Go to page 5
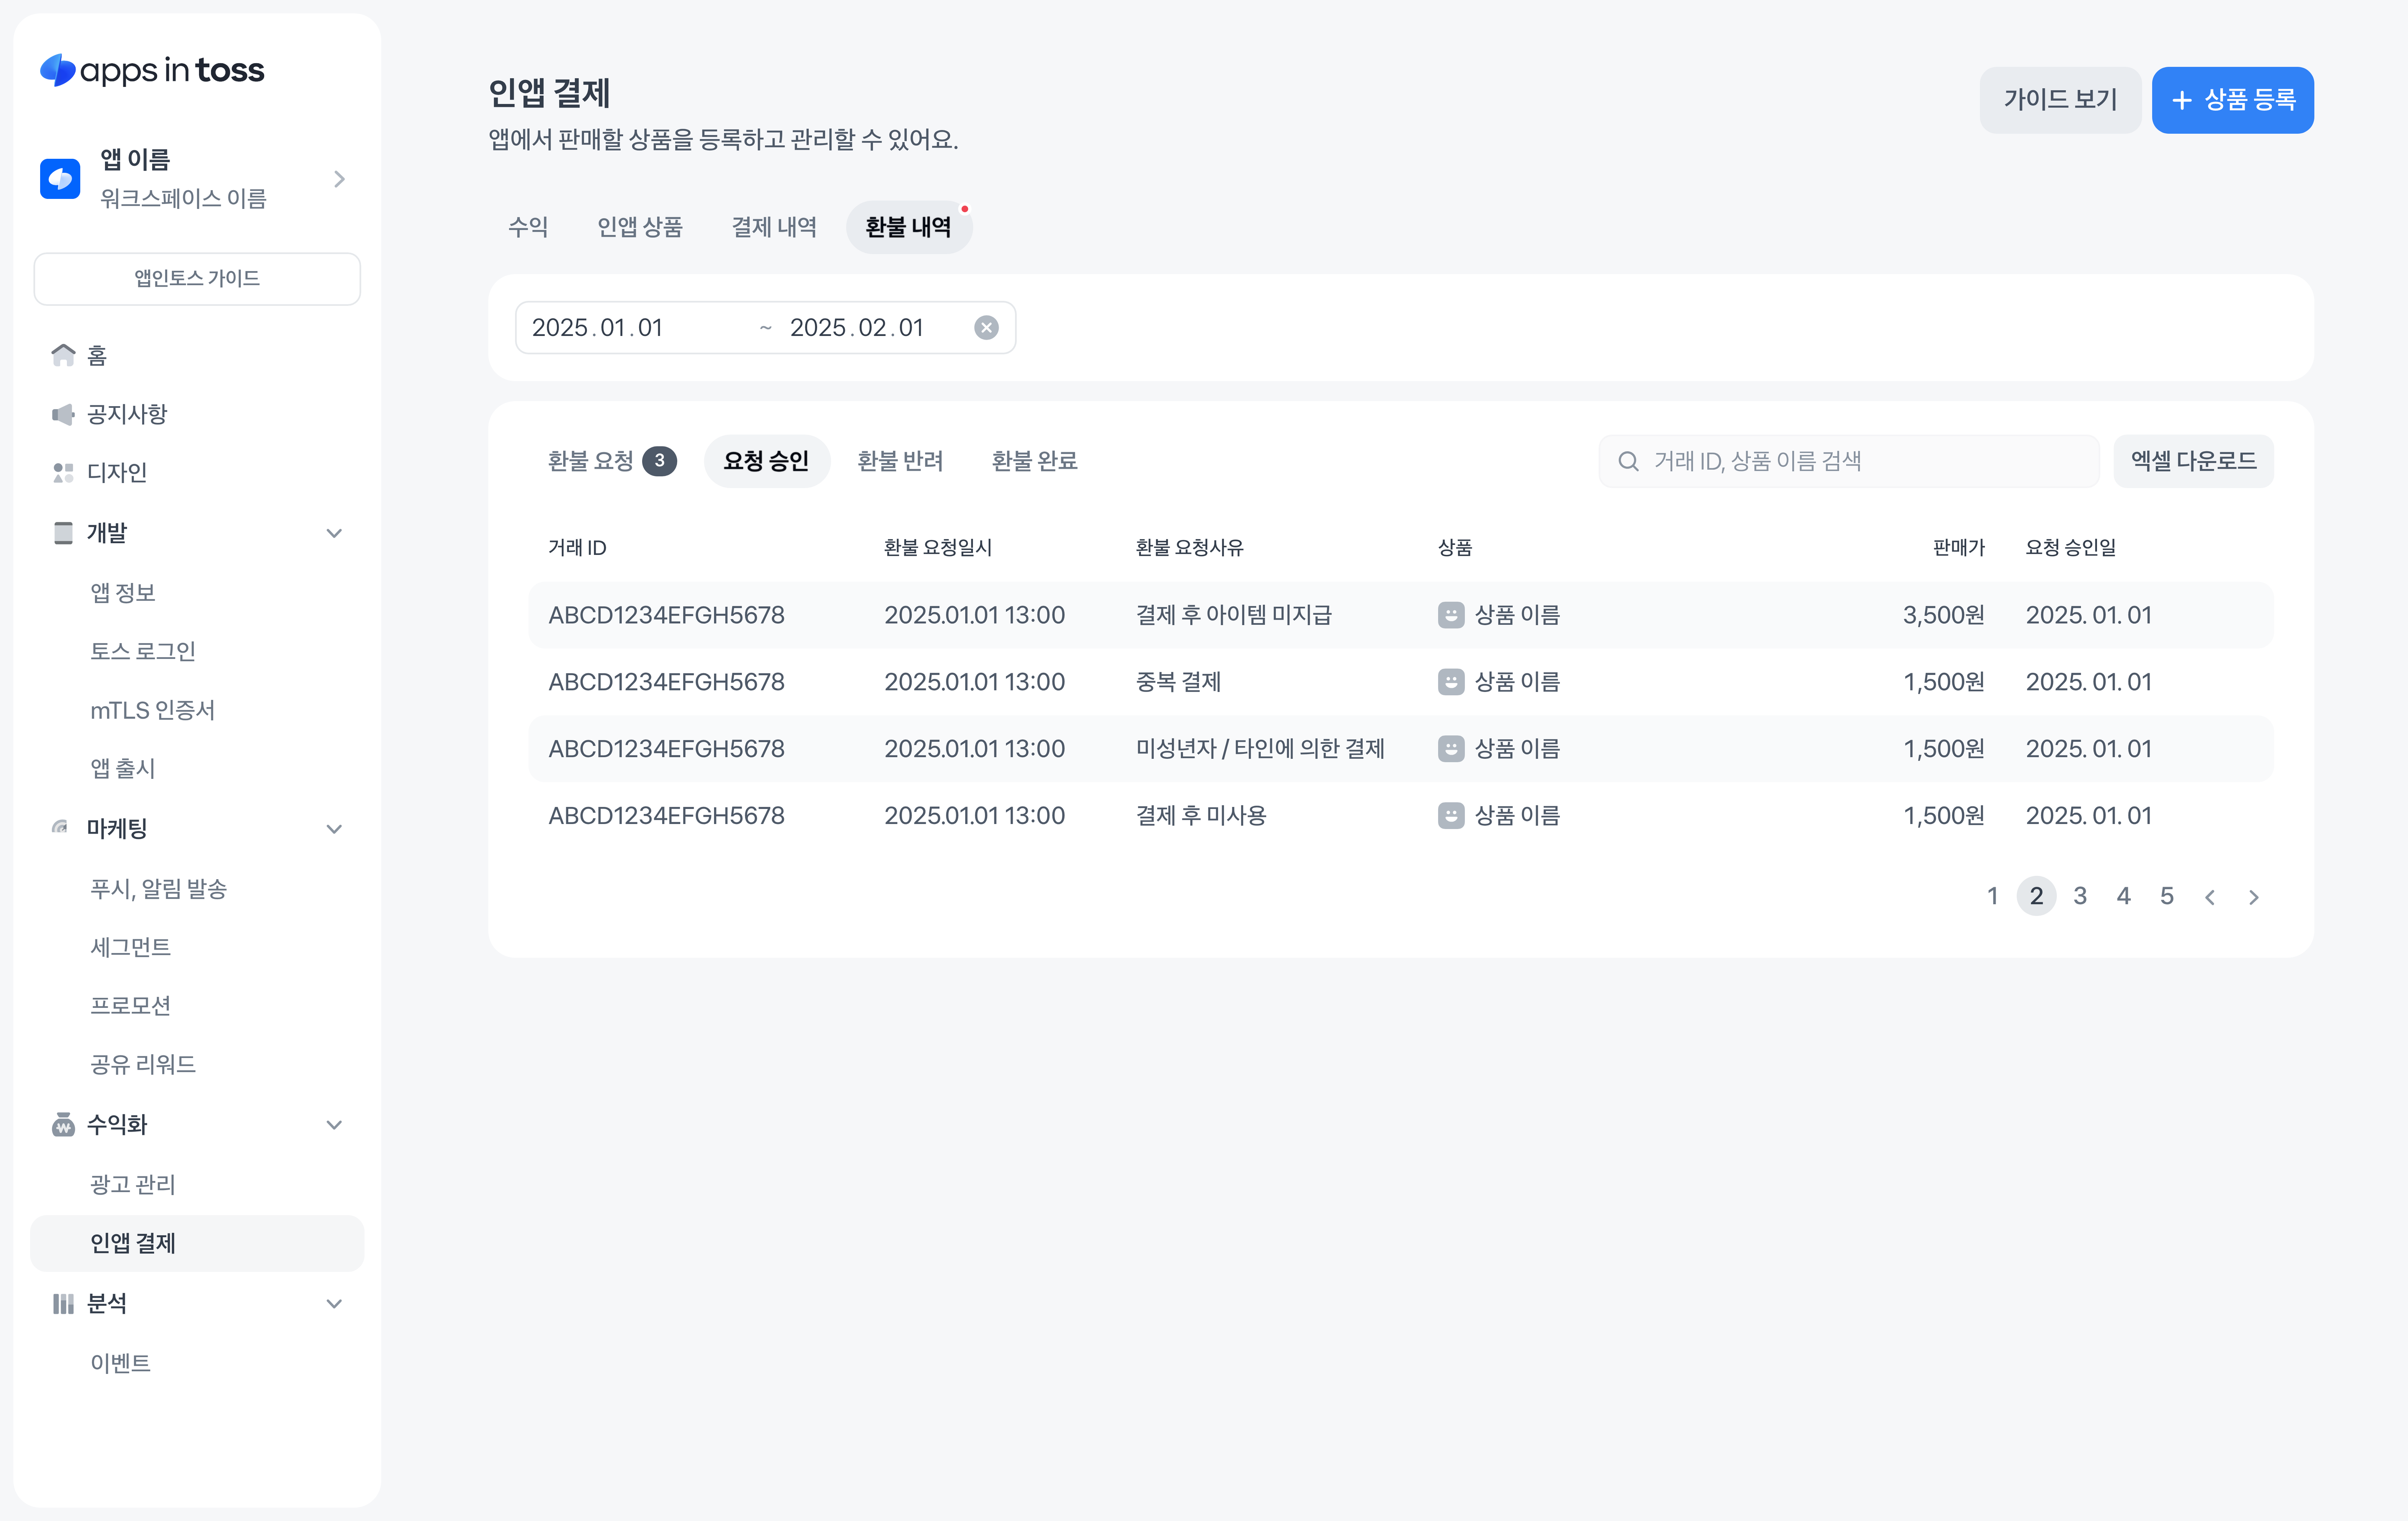Screen dimensions: 2408x1521 [2167, 895]
